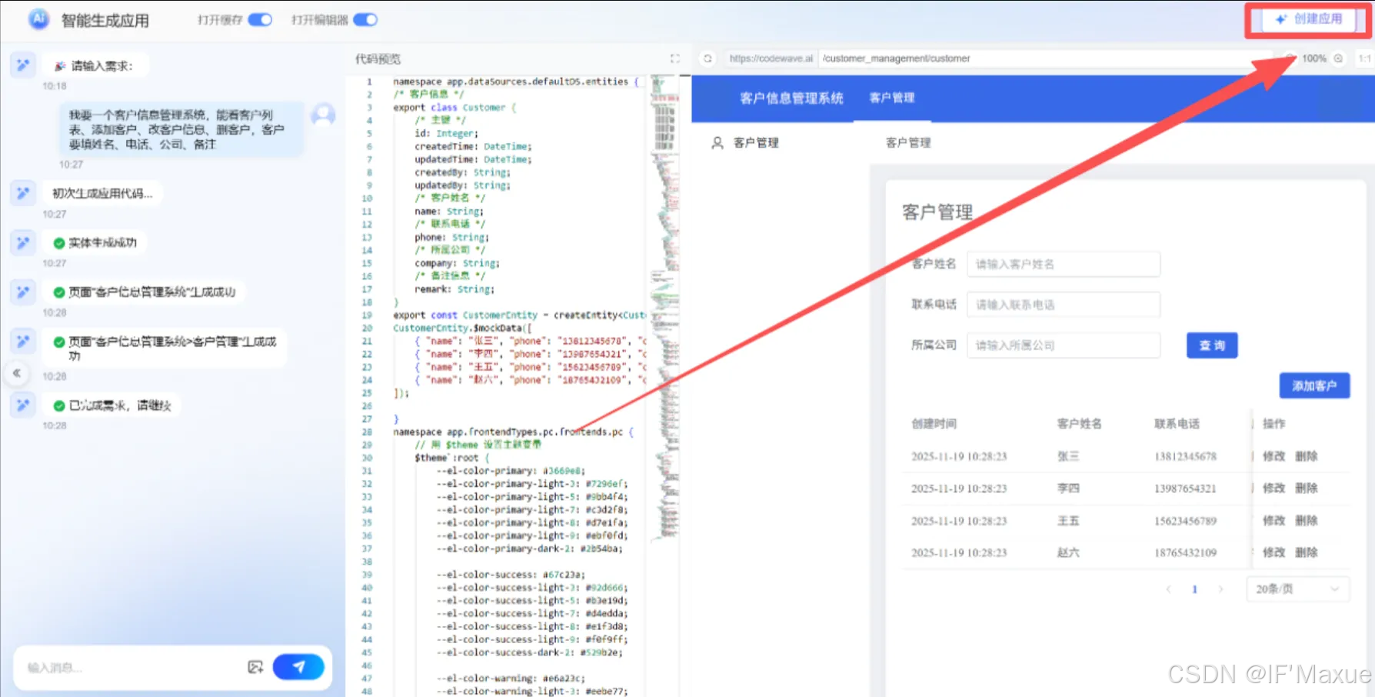The width and height of the screenshot is (1375, 697).
Task: Click the 添加客户 button
Action: coord(1314,385)
